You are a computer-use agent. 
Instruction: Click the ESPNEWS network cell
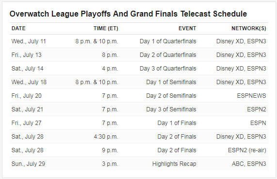pyautogui.click(x=251, y=96)
